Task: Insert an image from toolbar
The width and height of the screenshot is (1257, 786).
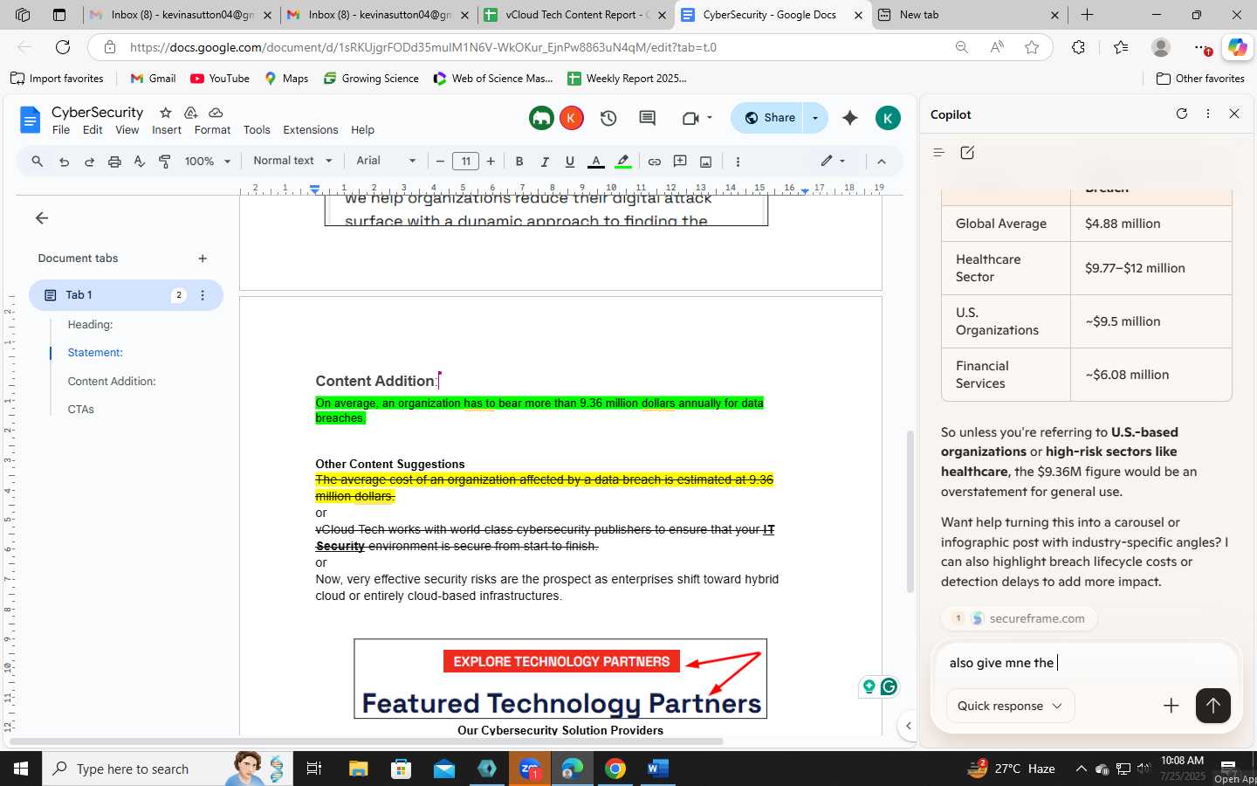Action: [x=705, y=161]
